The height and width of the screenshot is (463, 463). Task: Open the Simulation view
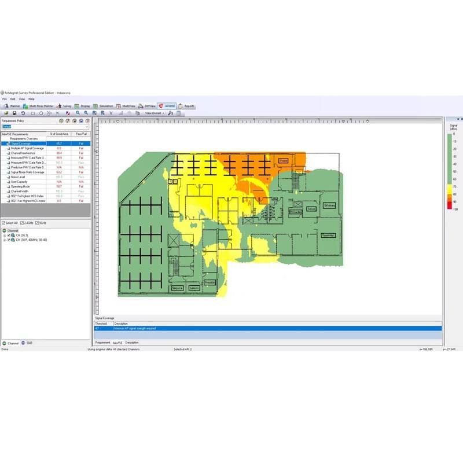(x=103, y=106)
